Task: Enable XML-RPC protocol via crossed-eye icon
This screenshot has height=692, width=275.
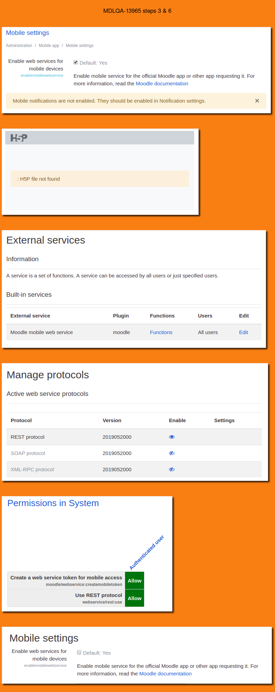Action: (172, 470)
